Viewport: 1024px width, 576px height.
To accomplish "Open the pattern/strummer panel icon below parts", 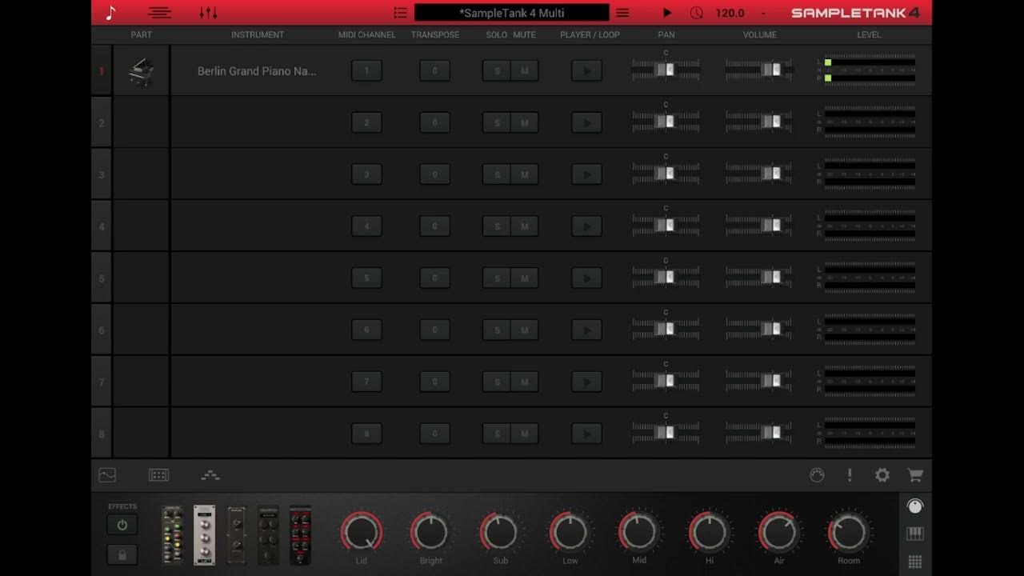I will click(158, 475).
